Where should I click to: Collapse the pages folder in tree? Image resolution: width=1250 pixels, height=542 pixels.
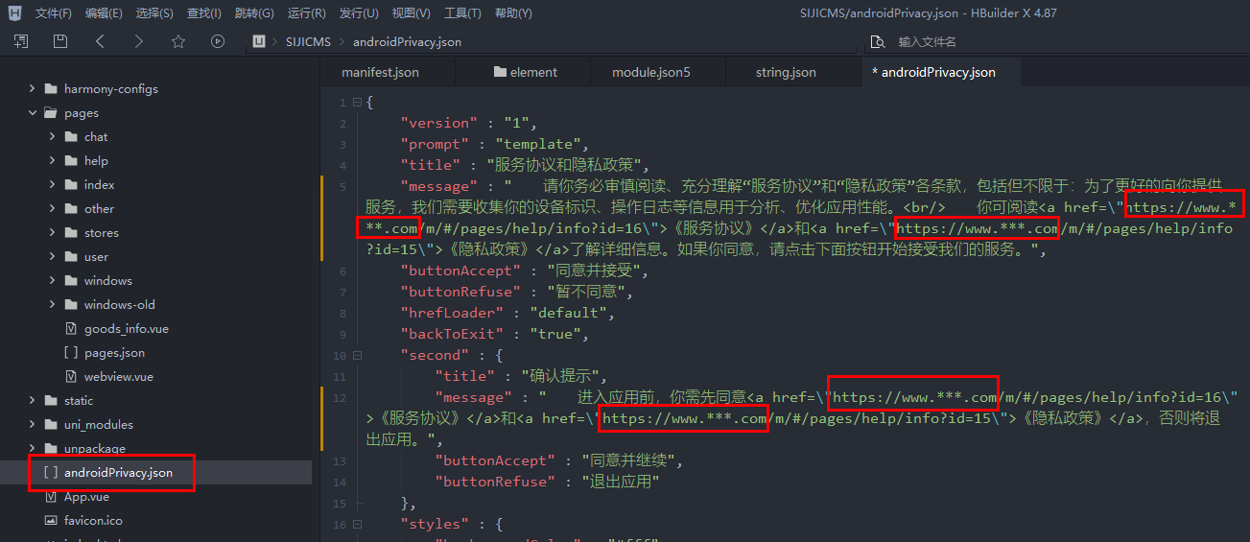tap(33, 113)
